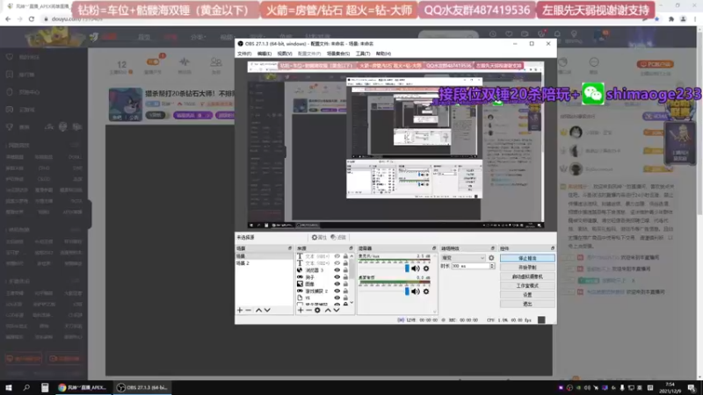Screen dimensions: 703x395
Task: Switch to OBS 27.1.3 in the taskbar
Action: tap(142, 387)
